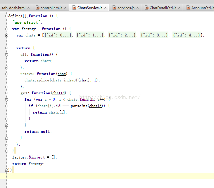
Task: Click JS file icon on controllers.js tab
Action: (x=37, y=8)
